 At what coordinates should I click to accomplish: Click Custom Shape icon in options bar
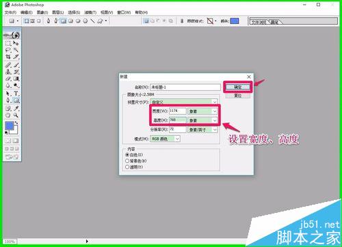[x=100, y=21]
